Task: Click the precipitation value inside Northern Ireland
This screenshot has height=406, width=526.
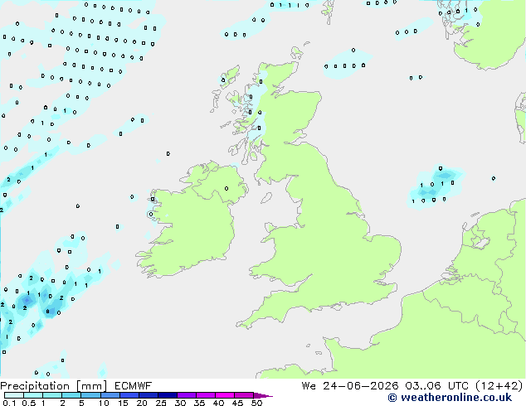Action: point(226,189)
